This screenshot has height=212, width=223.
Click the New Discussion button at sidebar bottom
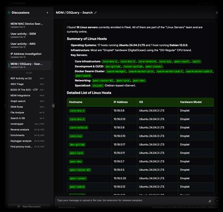[x=29, y=207]
